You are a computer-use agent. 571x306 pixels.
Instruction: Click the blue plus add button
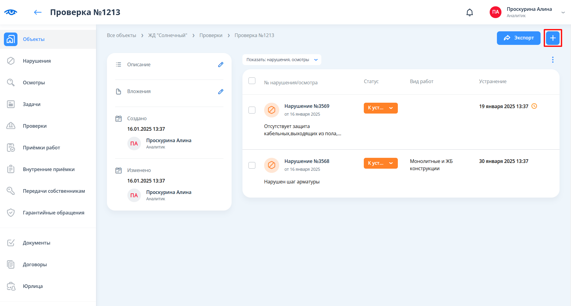pos(553,38)
